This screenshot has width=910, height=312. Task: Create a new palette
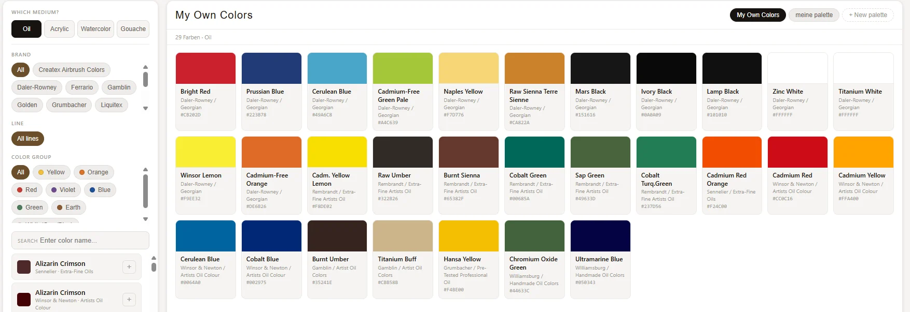point(868,15)
